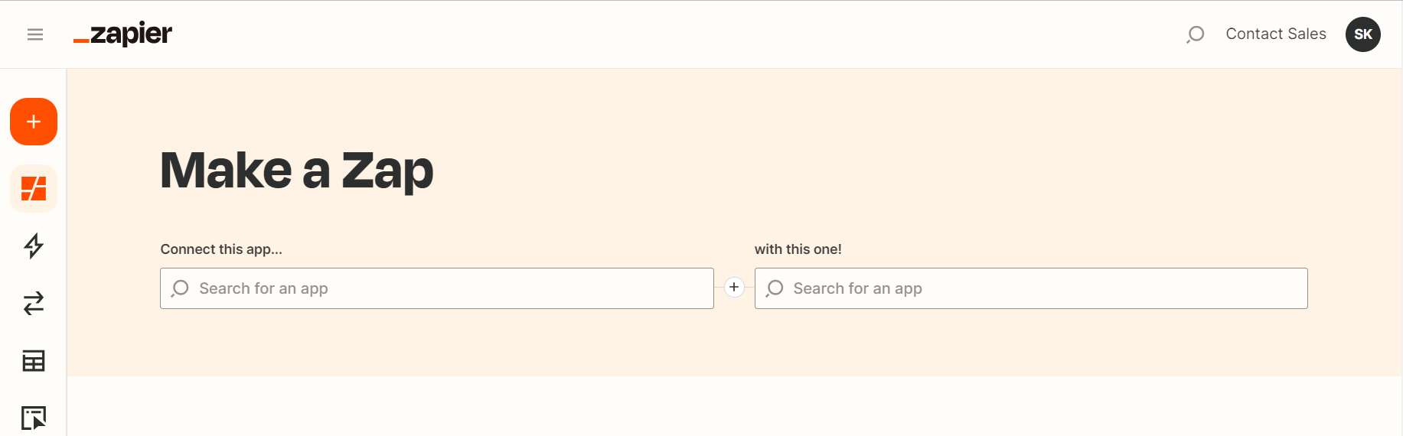Open the hamburger navigation menu
The height and width of the screenshot is (436, 1403).
click(x=35, y=34)
